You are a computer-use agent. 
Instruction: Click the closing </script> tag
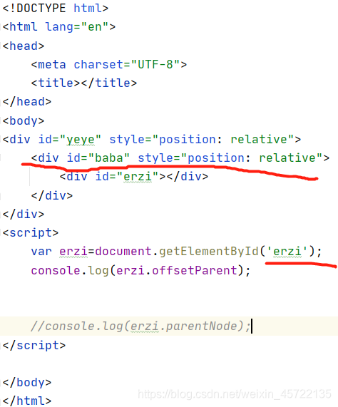[x=34, y=346]
